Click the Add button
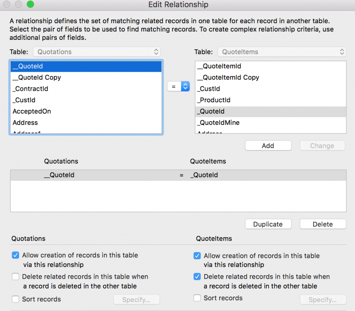Viewport: 355px width, 311px height. (268, 146)
